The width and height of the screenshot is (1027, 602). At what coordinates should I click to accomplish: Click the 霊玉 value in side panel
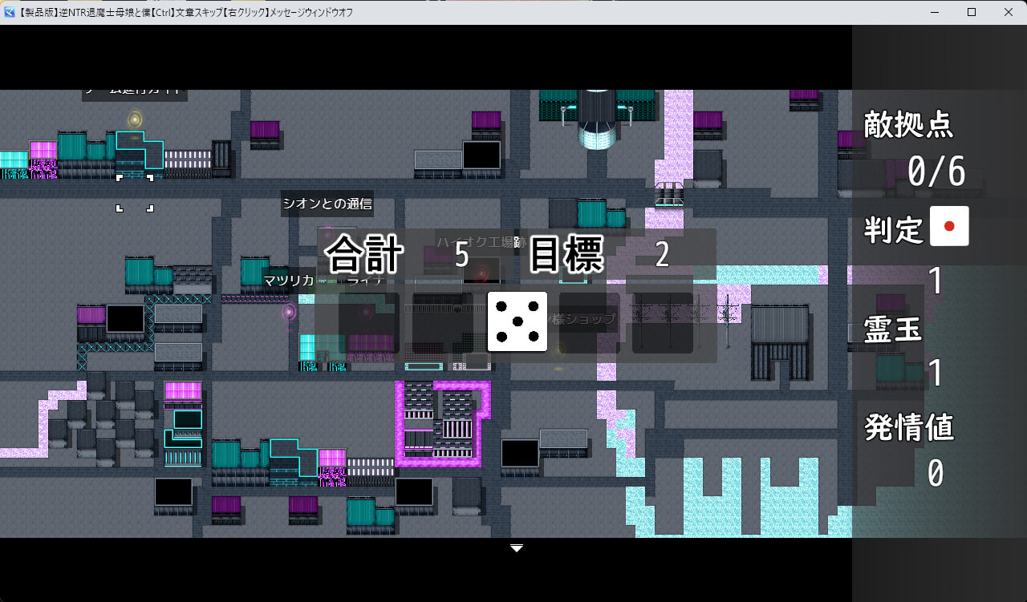(x=935, y=374)
